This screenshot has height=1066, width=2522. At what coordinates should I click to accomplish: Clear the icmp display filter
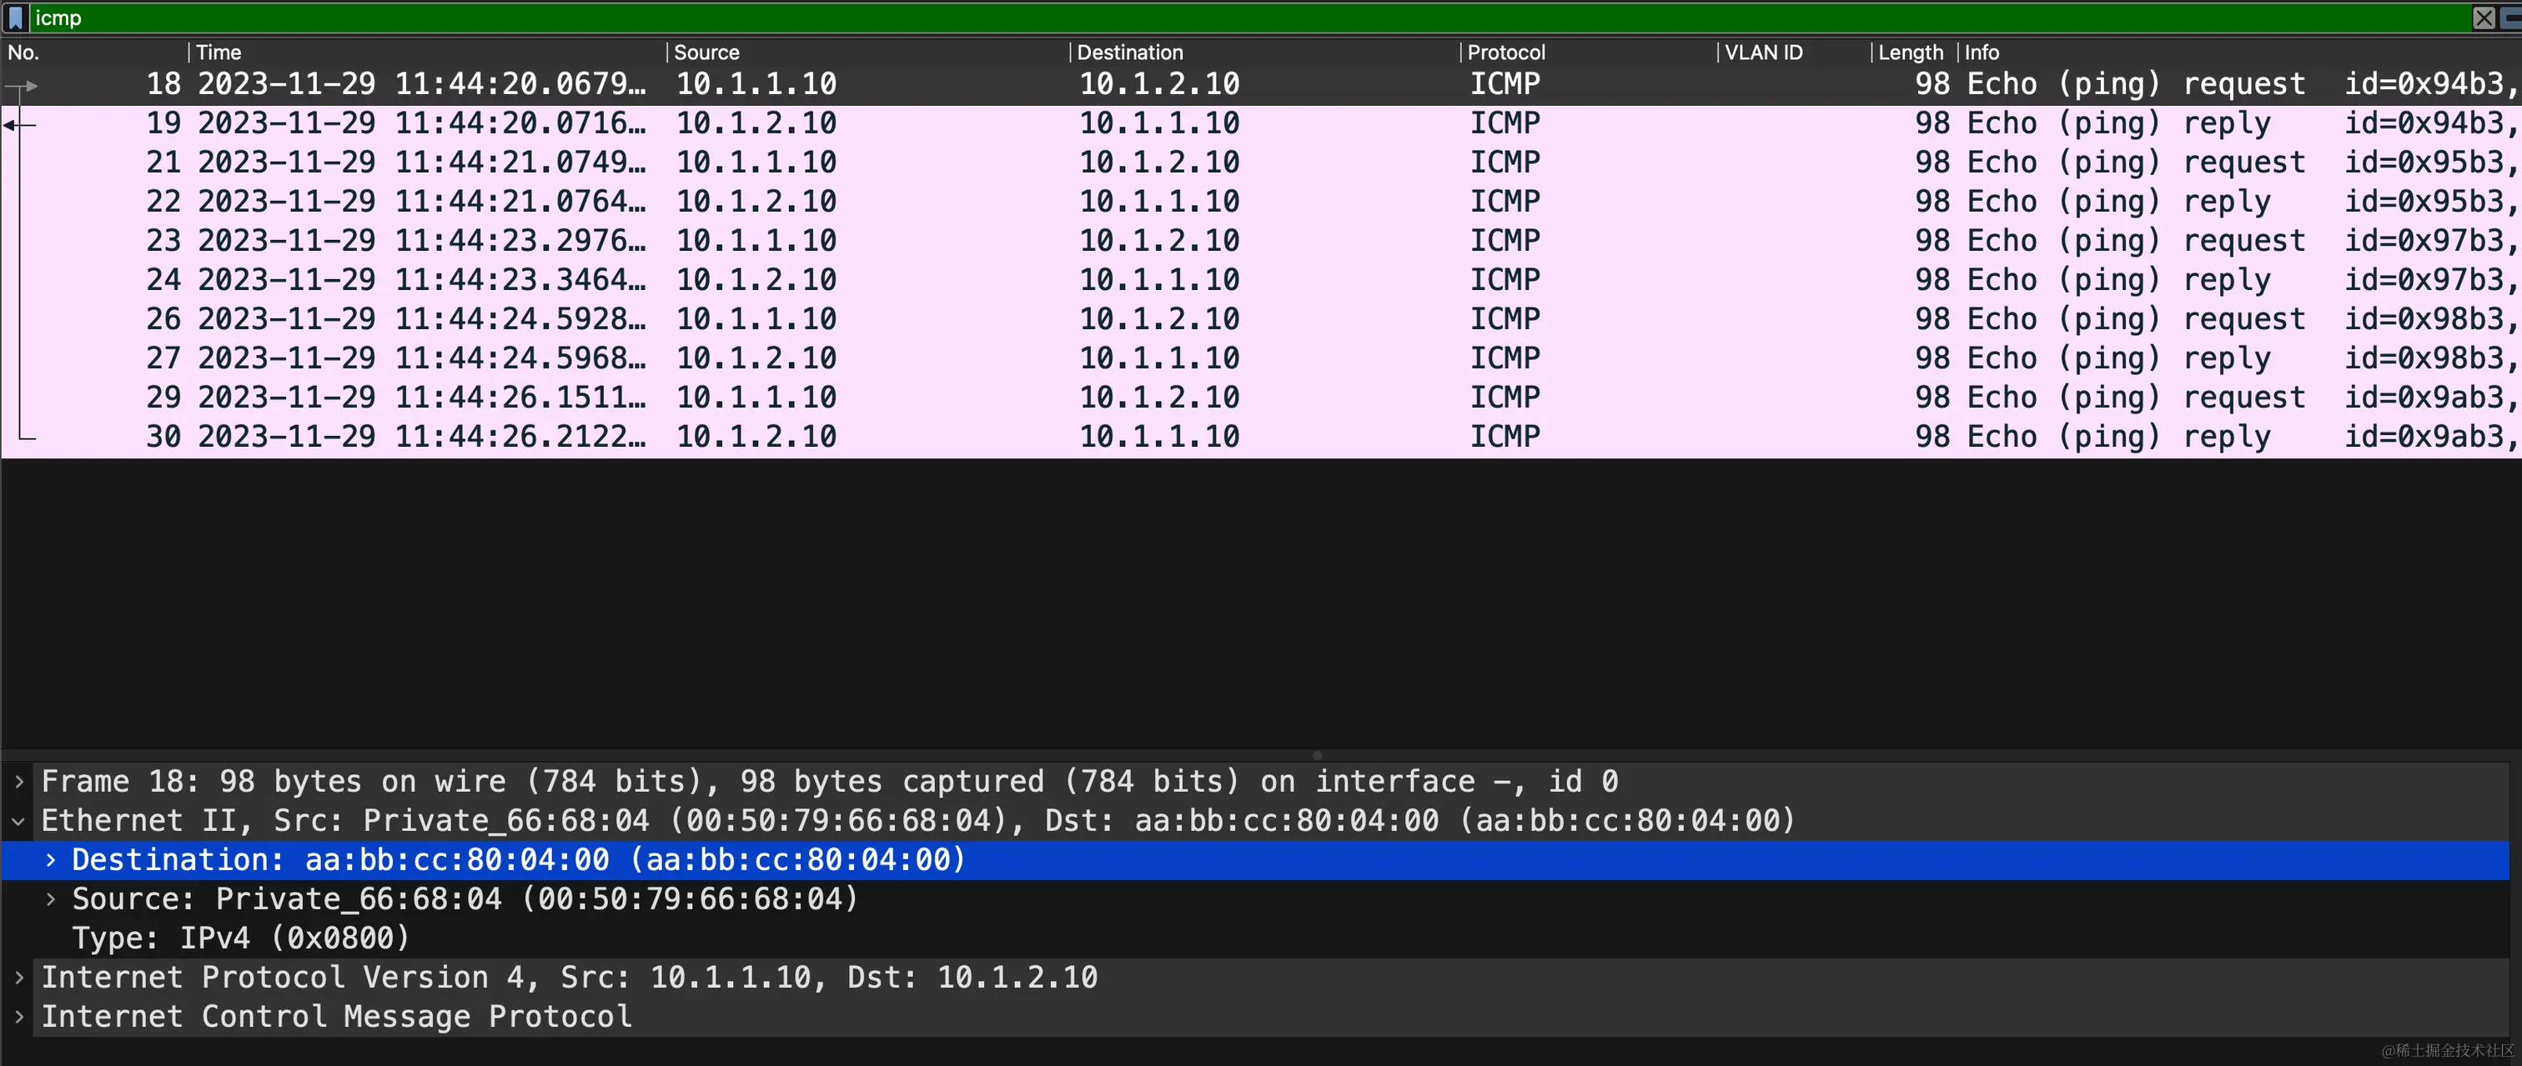tap(2484, 18)
